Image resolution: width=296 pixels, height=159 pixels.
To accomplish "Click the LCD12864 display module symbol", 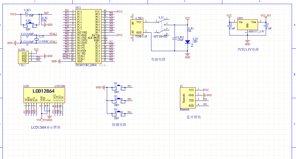I will [44, 95].
